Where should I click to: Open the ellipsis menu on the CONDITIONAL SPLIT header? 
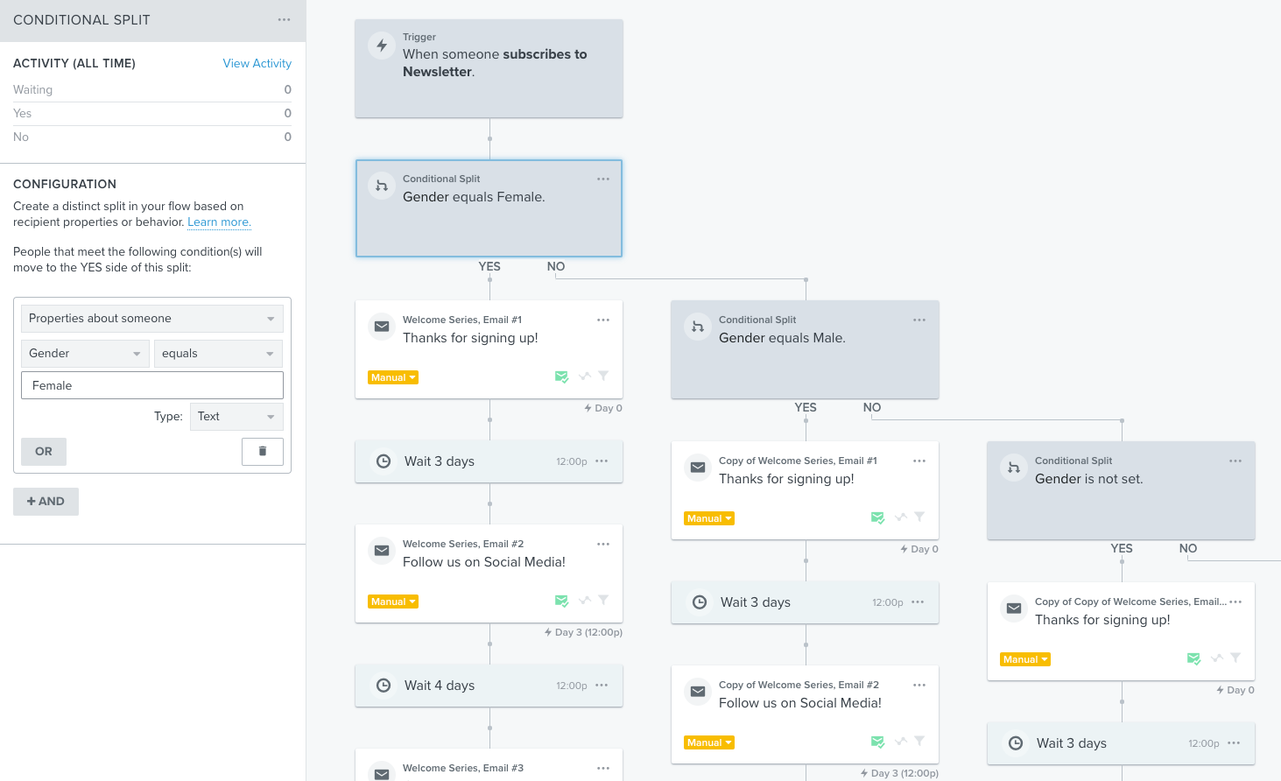click(283, 18)
